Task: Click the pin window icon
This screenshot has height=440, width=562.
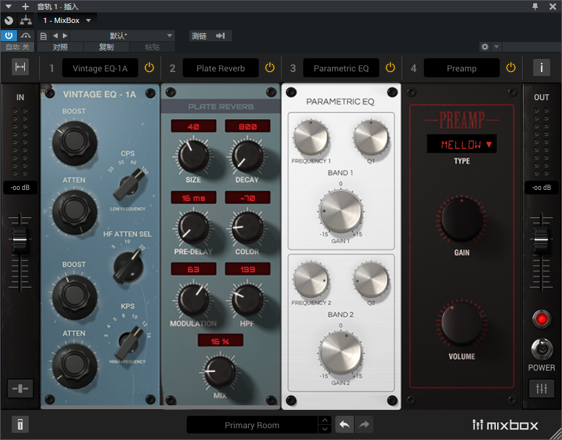Action: click(534, 7)
